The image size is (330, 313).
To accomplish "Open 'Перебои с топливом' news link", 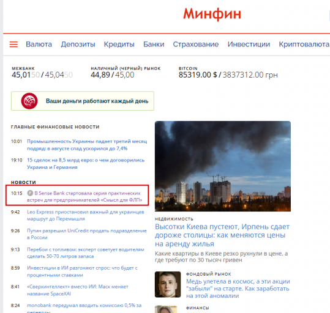I will (86, 253).
